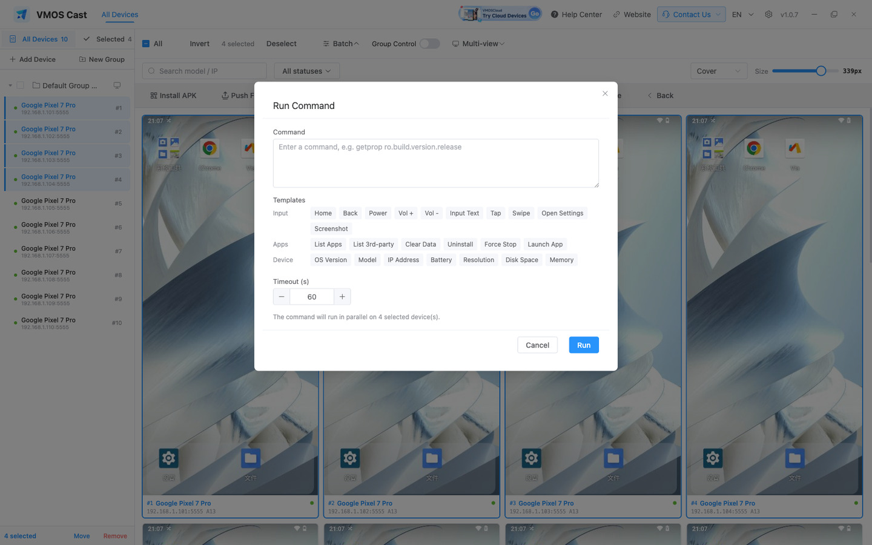Image resolution: width=872 pixels, height=545 pixels.
Task: Open Settings app on device #2 screen
Action: point(350,458)
